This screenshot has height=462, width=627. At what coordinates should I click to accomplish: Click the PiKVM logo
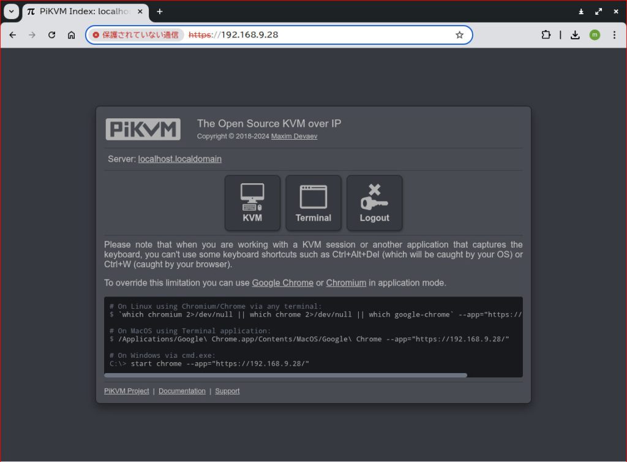(143, 129)
